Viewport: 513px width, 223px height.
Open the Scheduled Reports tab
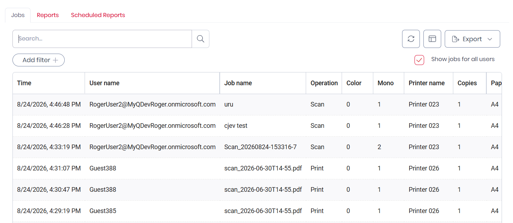(x=98, y=15)
